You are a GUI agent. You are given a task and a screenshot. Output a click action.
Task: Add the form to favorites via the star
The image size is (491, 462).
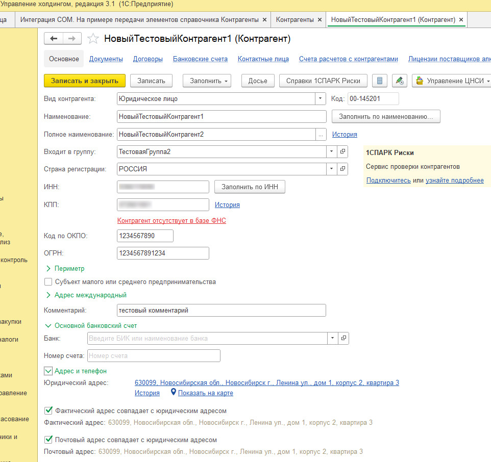tap(93, 38)
